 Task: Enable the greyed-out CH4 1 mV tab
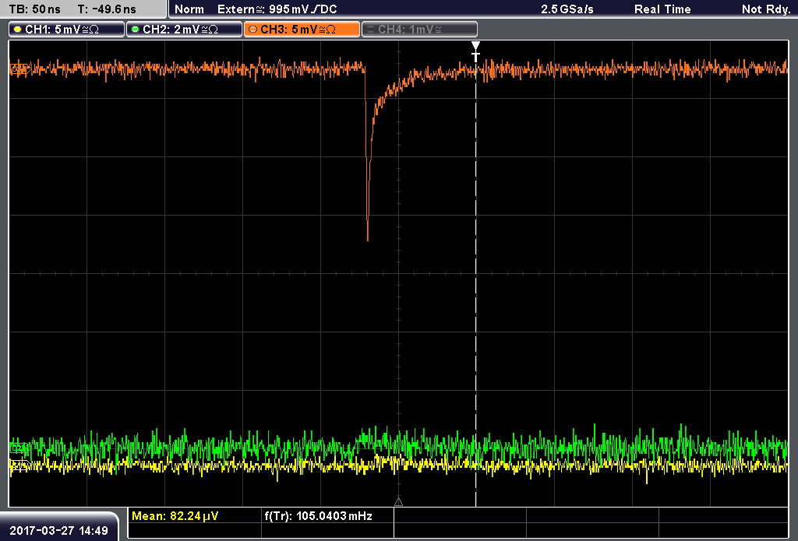(x=419, y=30)
